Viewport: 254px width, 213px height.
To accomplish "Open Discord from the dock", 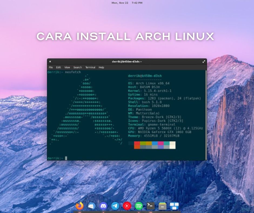I will (103, 206).
